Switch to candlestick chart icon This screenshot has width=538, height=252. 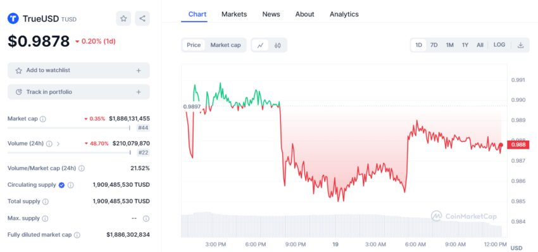click(278, 45)
